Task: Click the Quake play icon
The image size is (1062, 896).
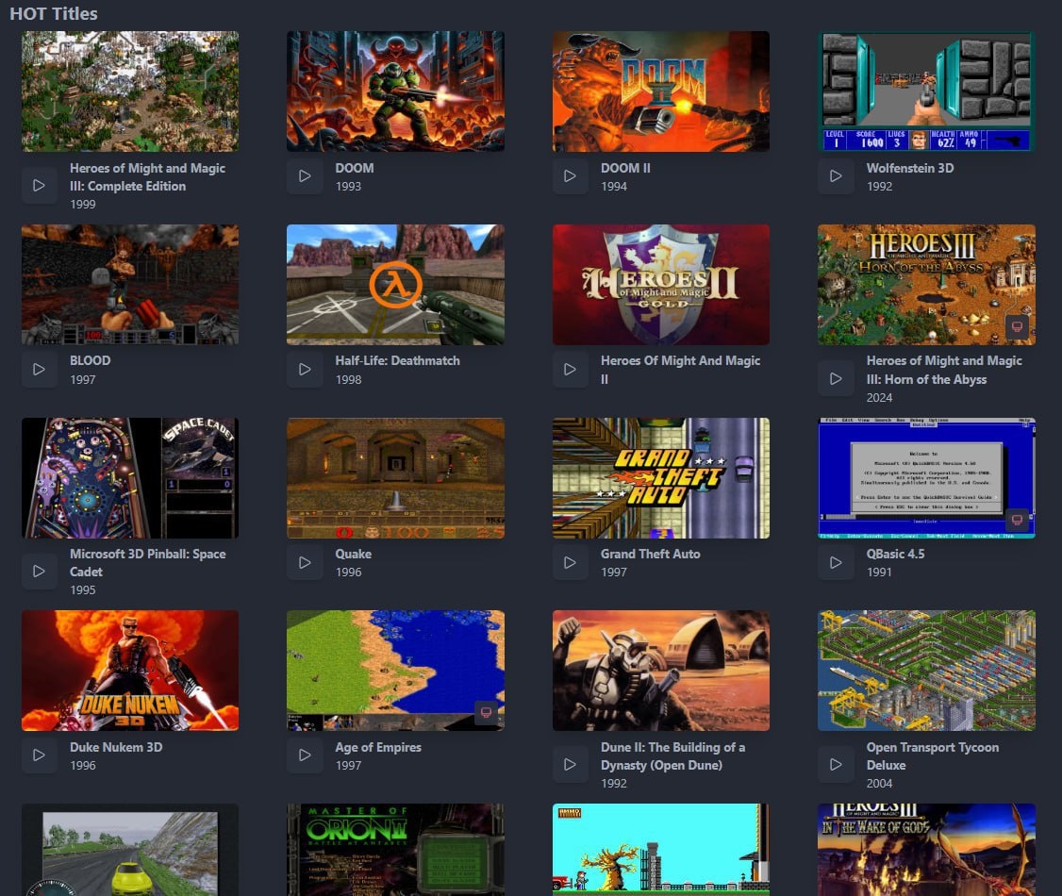Action: 305,563
